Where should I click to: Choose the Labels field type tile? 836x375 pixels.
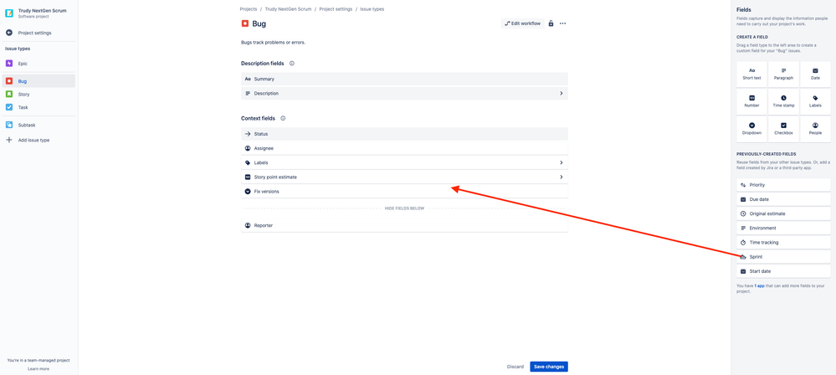pos(815,102)
